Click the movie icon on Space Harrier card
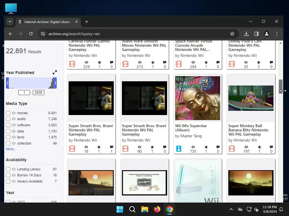 tap(179, 64)
